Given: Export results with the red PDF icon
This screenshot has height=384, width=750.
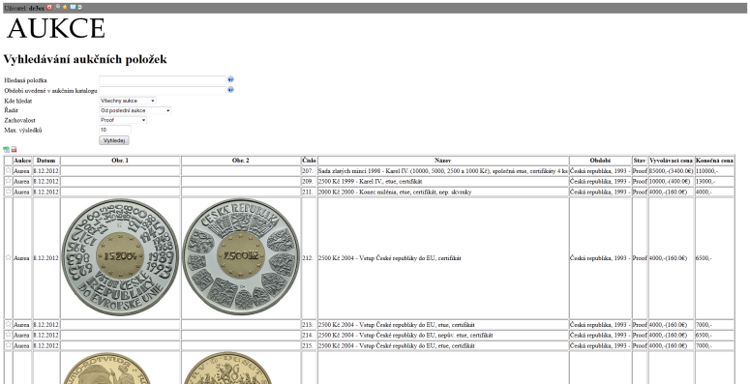Looking at the screenshot, I should (x=14, y=150).
